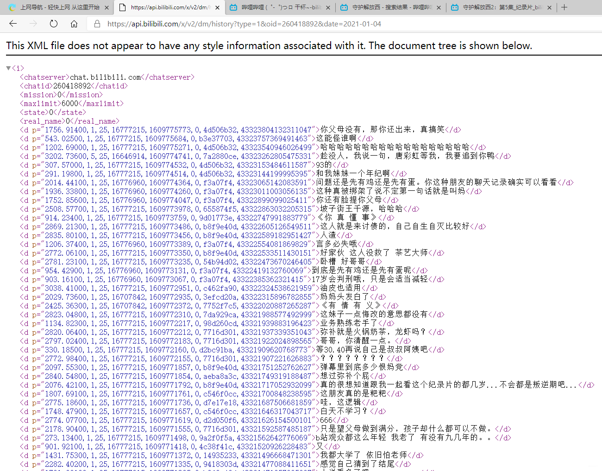Screen dimensions: 602x471
Task: Close the api.bilibili.com tab
Action: click(x=217, y=7)
